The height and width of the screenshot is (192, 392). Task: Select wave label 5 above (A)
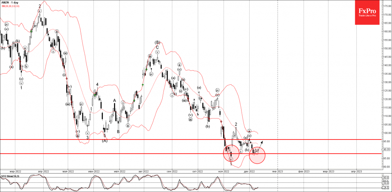click(x=104, y=135)
